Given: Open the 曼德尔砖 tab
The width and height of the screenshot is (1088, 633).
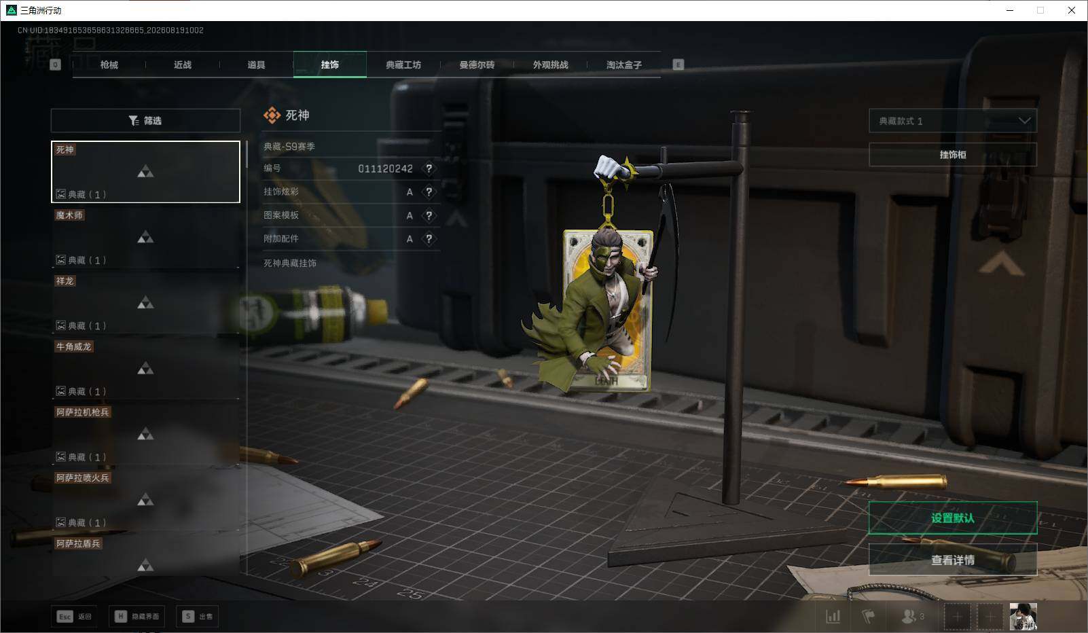Looking at the screenshot, I should 477,65.
